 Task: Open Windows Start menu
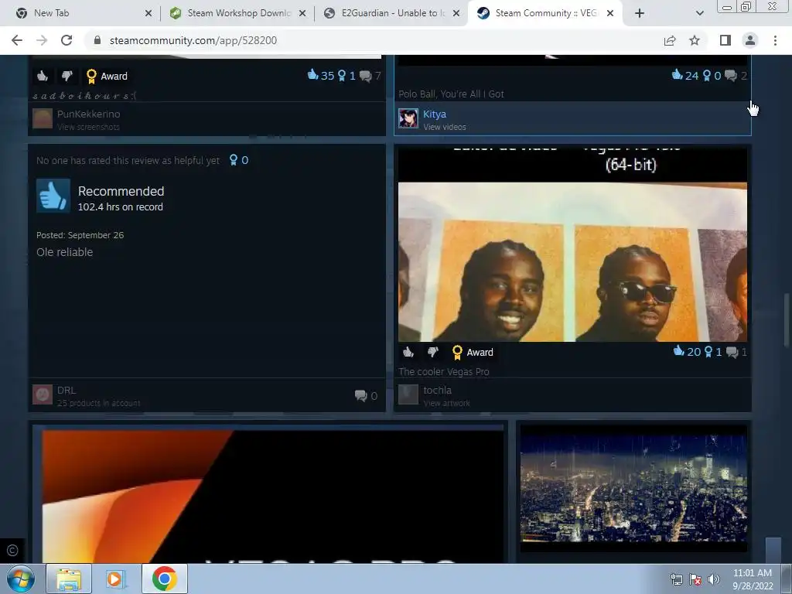[x=21, y=579]
